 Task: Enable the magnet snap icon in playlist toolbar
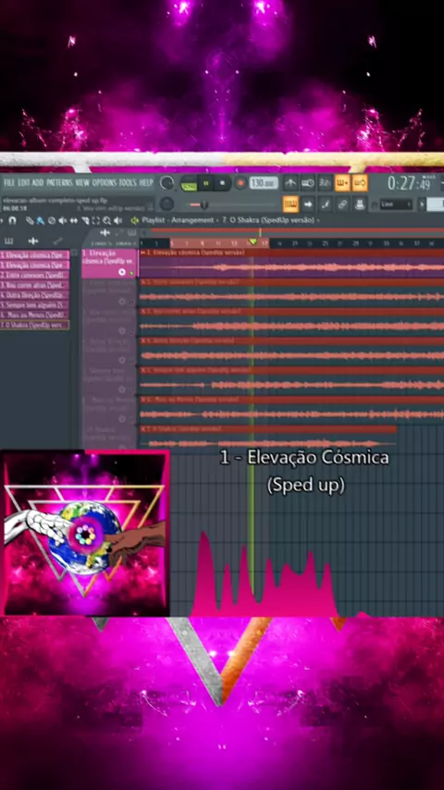(13, 220)
